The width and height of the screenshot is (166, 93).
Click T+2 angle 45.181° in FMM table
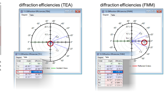[x=109, y=77]
